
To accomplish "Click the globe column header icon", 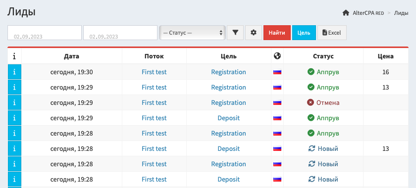I will pyautogui.click(x=277, y=56).
